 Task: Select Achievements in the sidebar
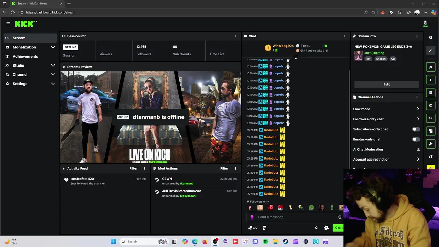point(30,56)
